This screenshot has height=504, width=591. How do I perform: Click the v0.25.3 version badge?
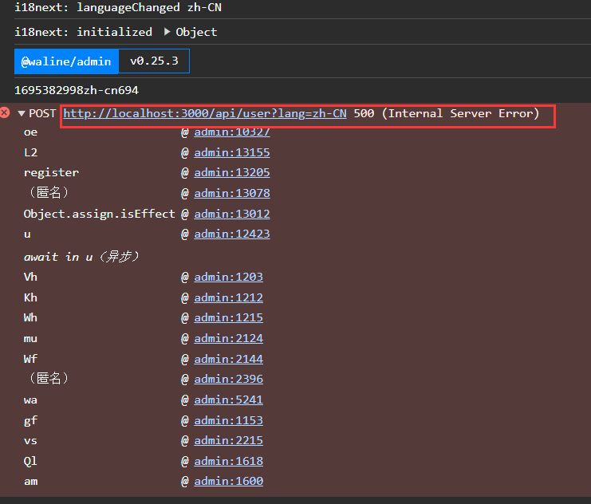tap(154, 61)
